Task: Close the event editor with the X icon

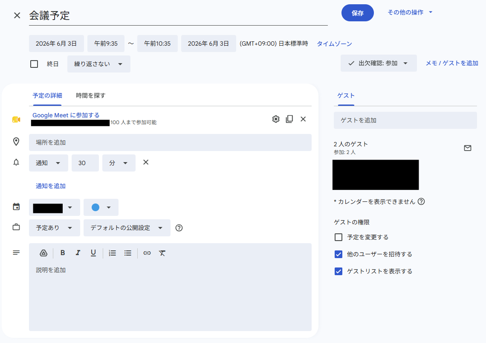Action: (17, 15)
